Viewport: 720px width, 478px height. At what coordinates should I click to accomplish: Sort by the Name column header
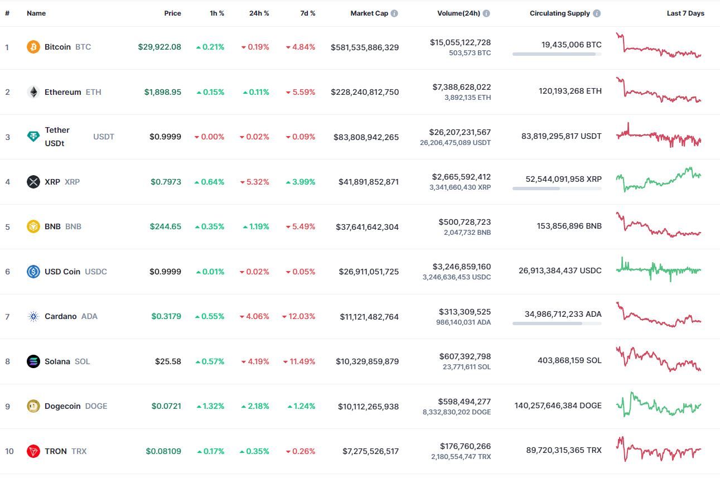[36, 13]
